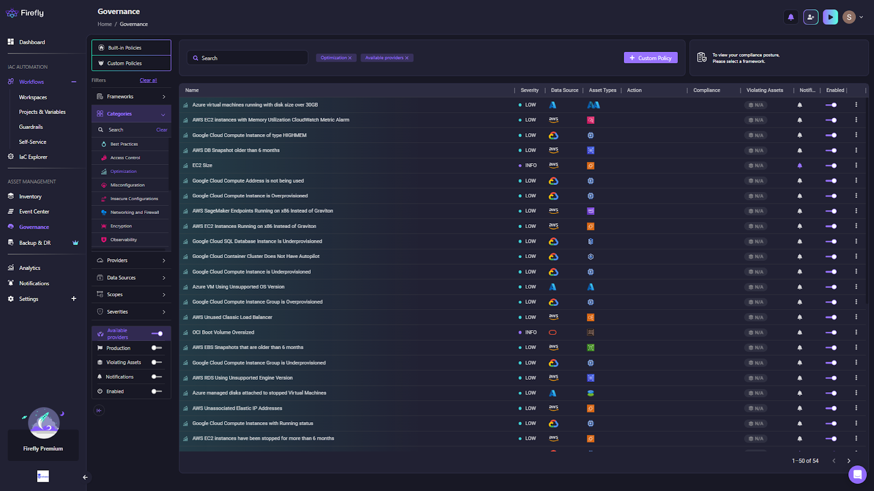874x491 pixels.
Task: Expand the Providers filter
Action: tap(131, 260)
